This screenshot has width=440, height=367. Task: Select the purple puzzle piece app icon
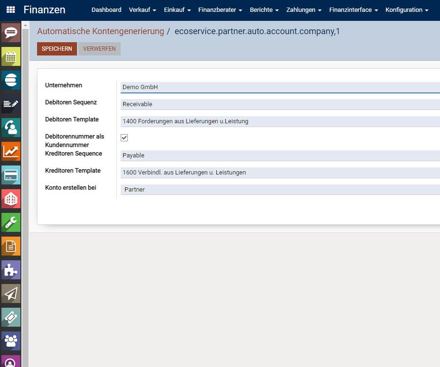[x=10, y=270]
